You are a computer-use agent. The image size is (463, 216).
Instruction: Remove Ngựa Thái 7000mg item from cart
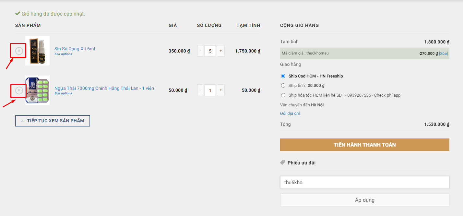pos(19,90)
